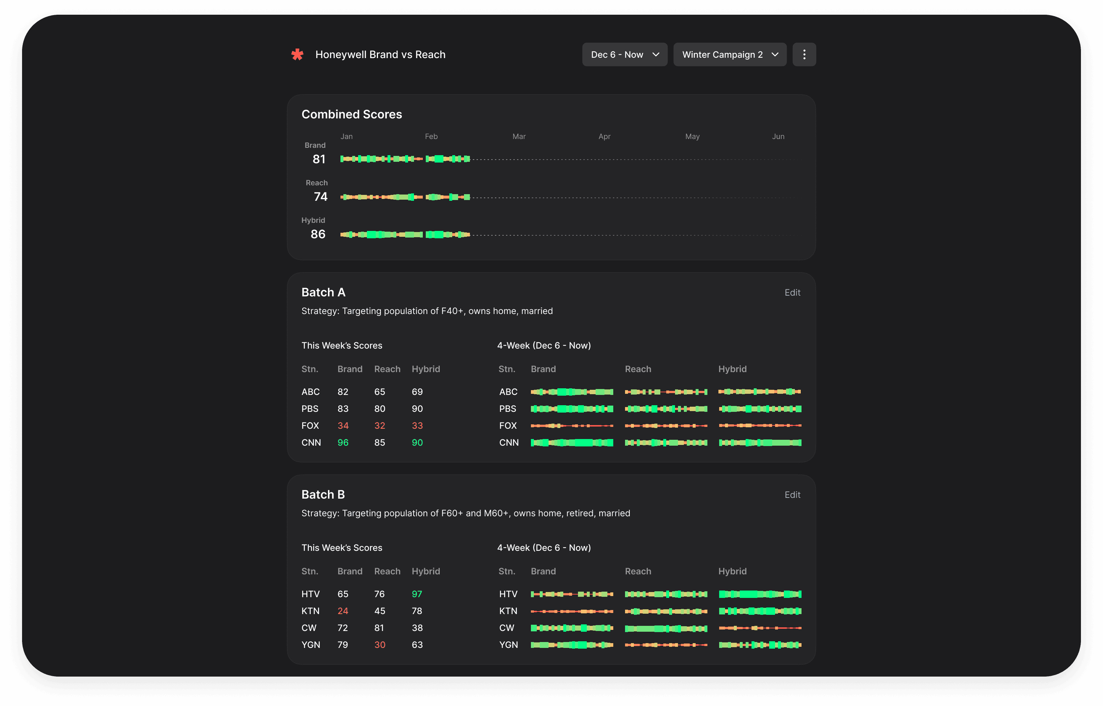Click the Hybrid timeline bar in Combined Scores
The width and height of the screenshot is (1103, 706).
click(x=405, y=235)
